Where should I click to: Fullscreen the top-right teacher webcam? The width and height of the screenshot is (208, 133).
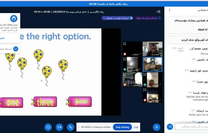click(144, 44)
